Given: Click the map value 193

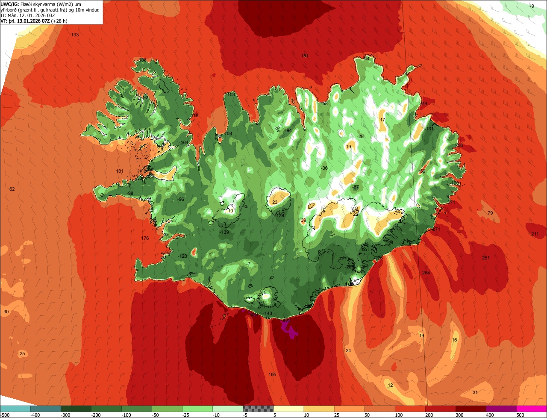Looking at the screenshot, I should point(75,35).
